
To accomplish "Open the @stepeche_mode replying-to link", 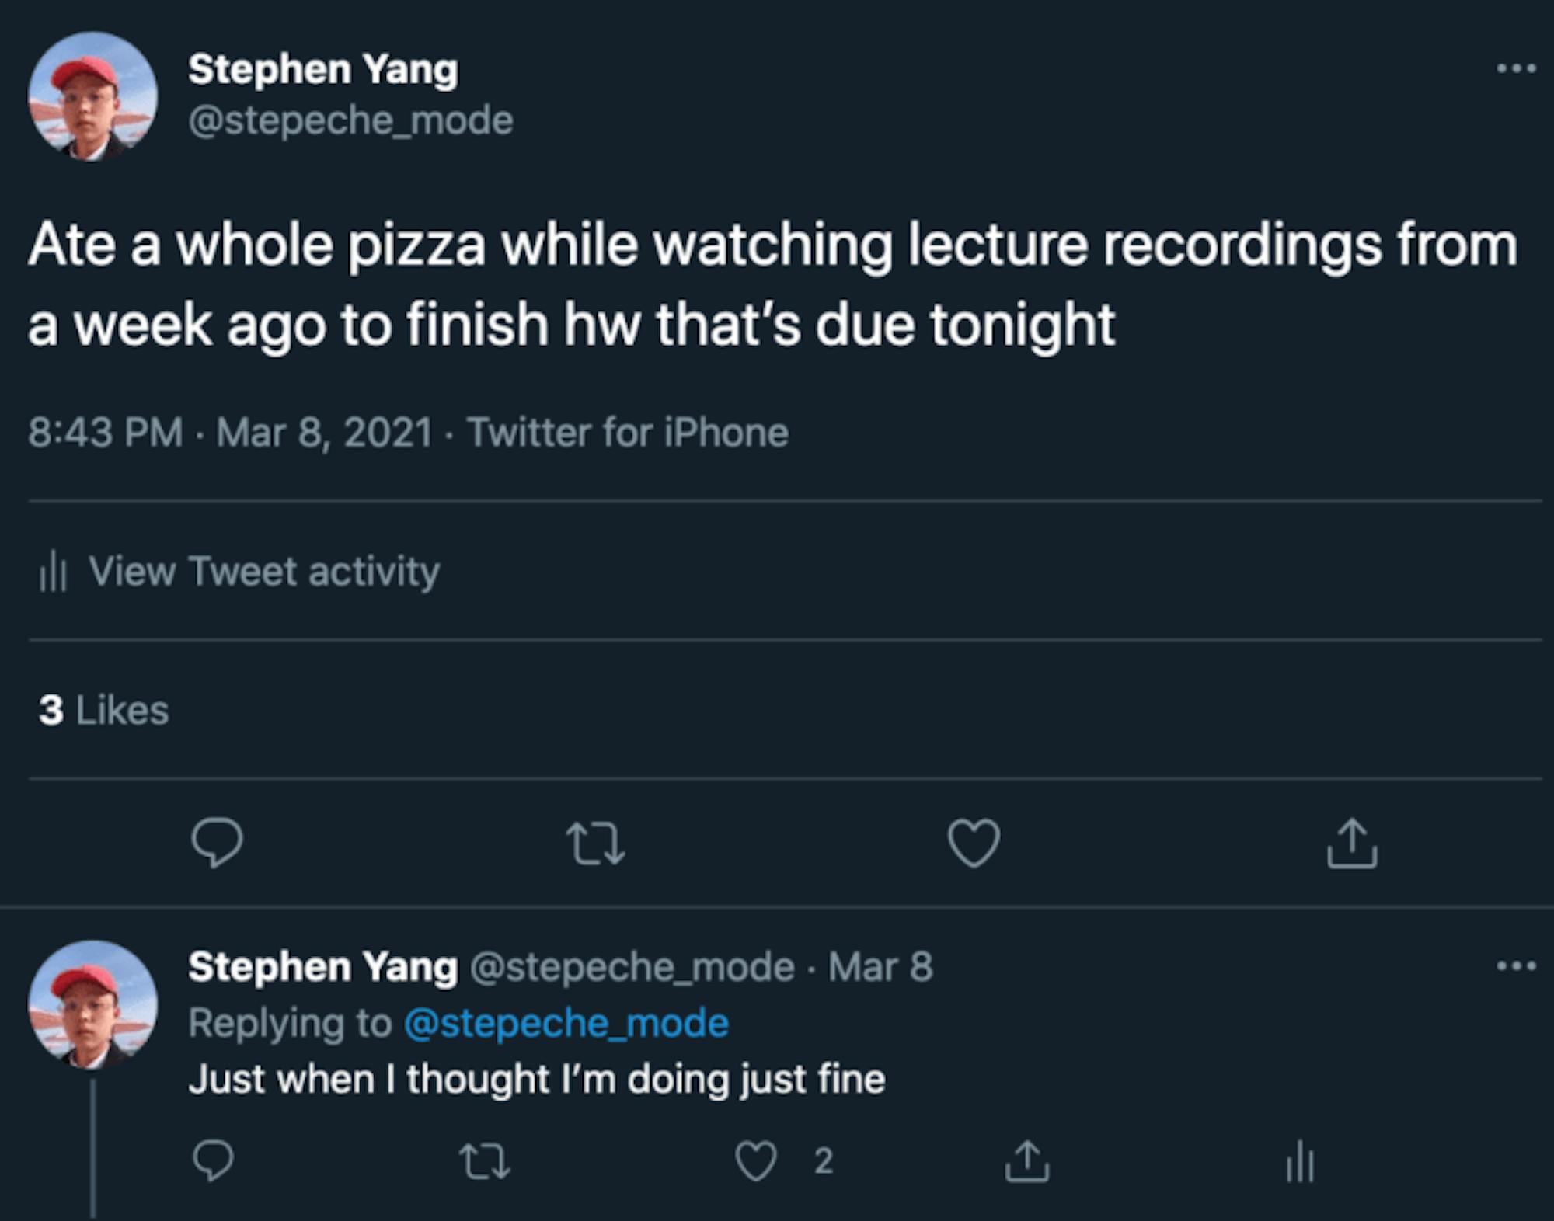I will 566,1023.
